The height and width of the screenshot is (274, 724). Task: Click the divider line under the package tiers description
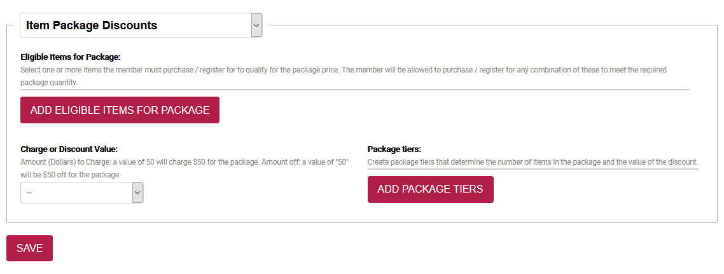tap(533, 169)
